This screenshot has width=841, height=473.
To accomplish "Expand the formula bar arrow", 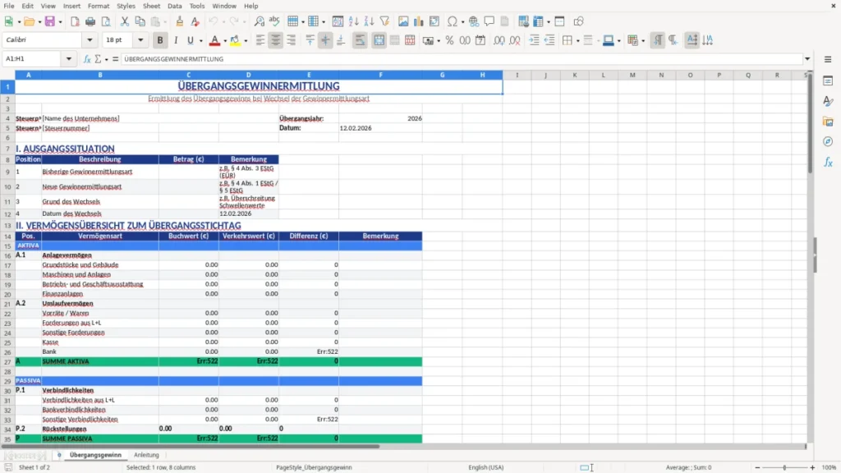I will 807,59.
